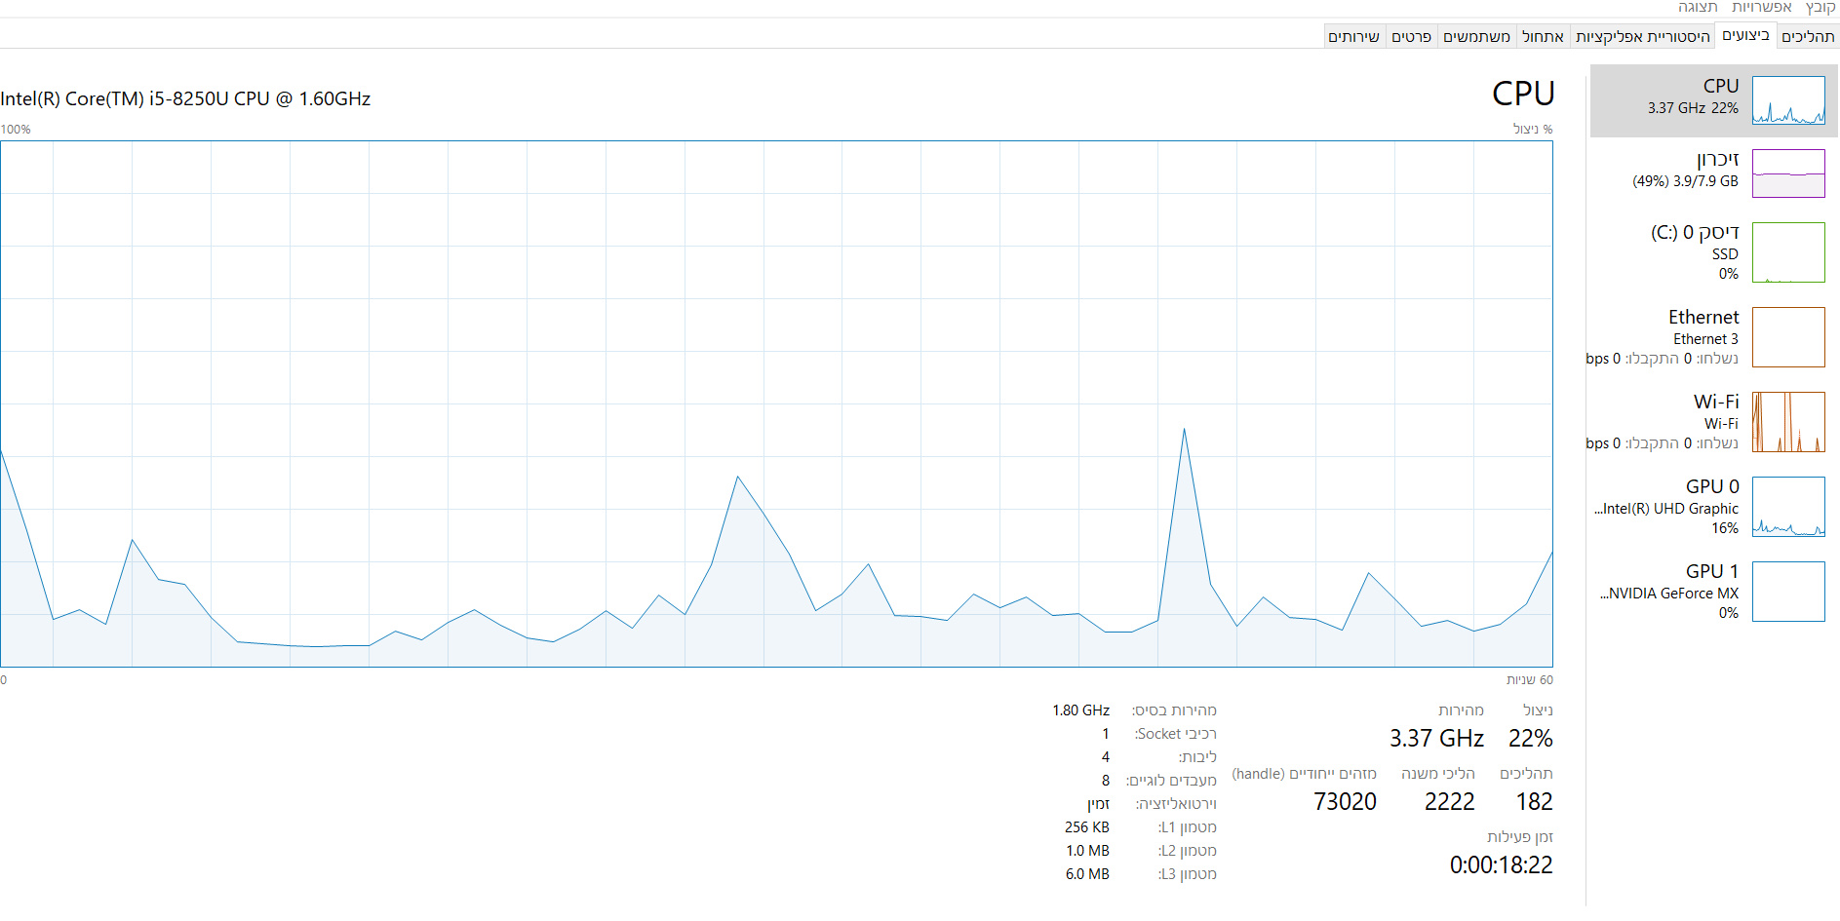
Task: Open the היסטוריית אפליקציות tab
Action: (x=1643, y=36)
